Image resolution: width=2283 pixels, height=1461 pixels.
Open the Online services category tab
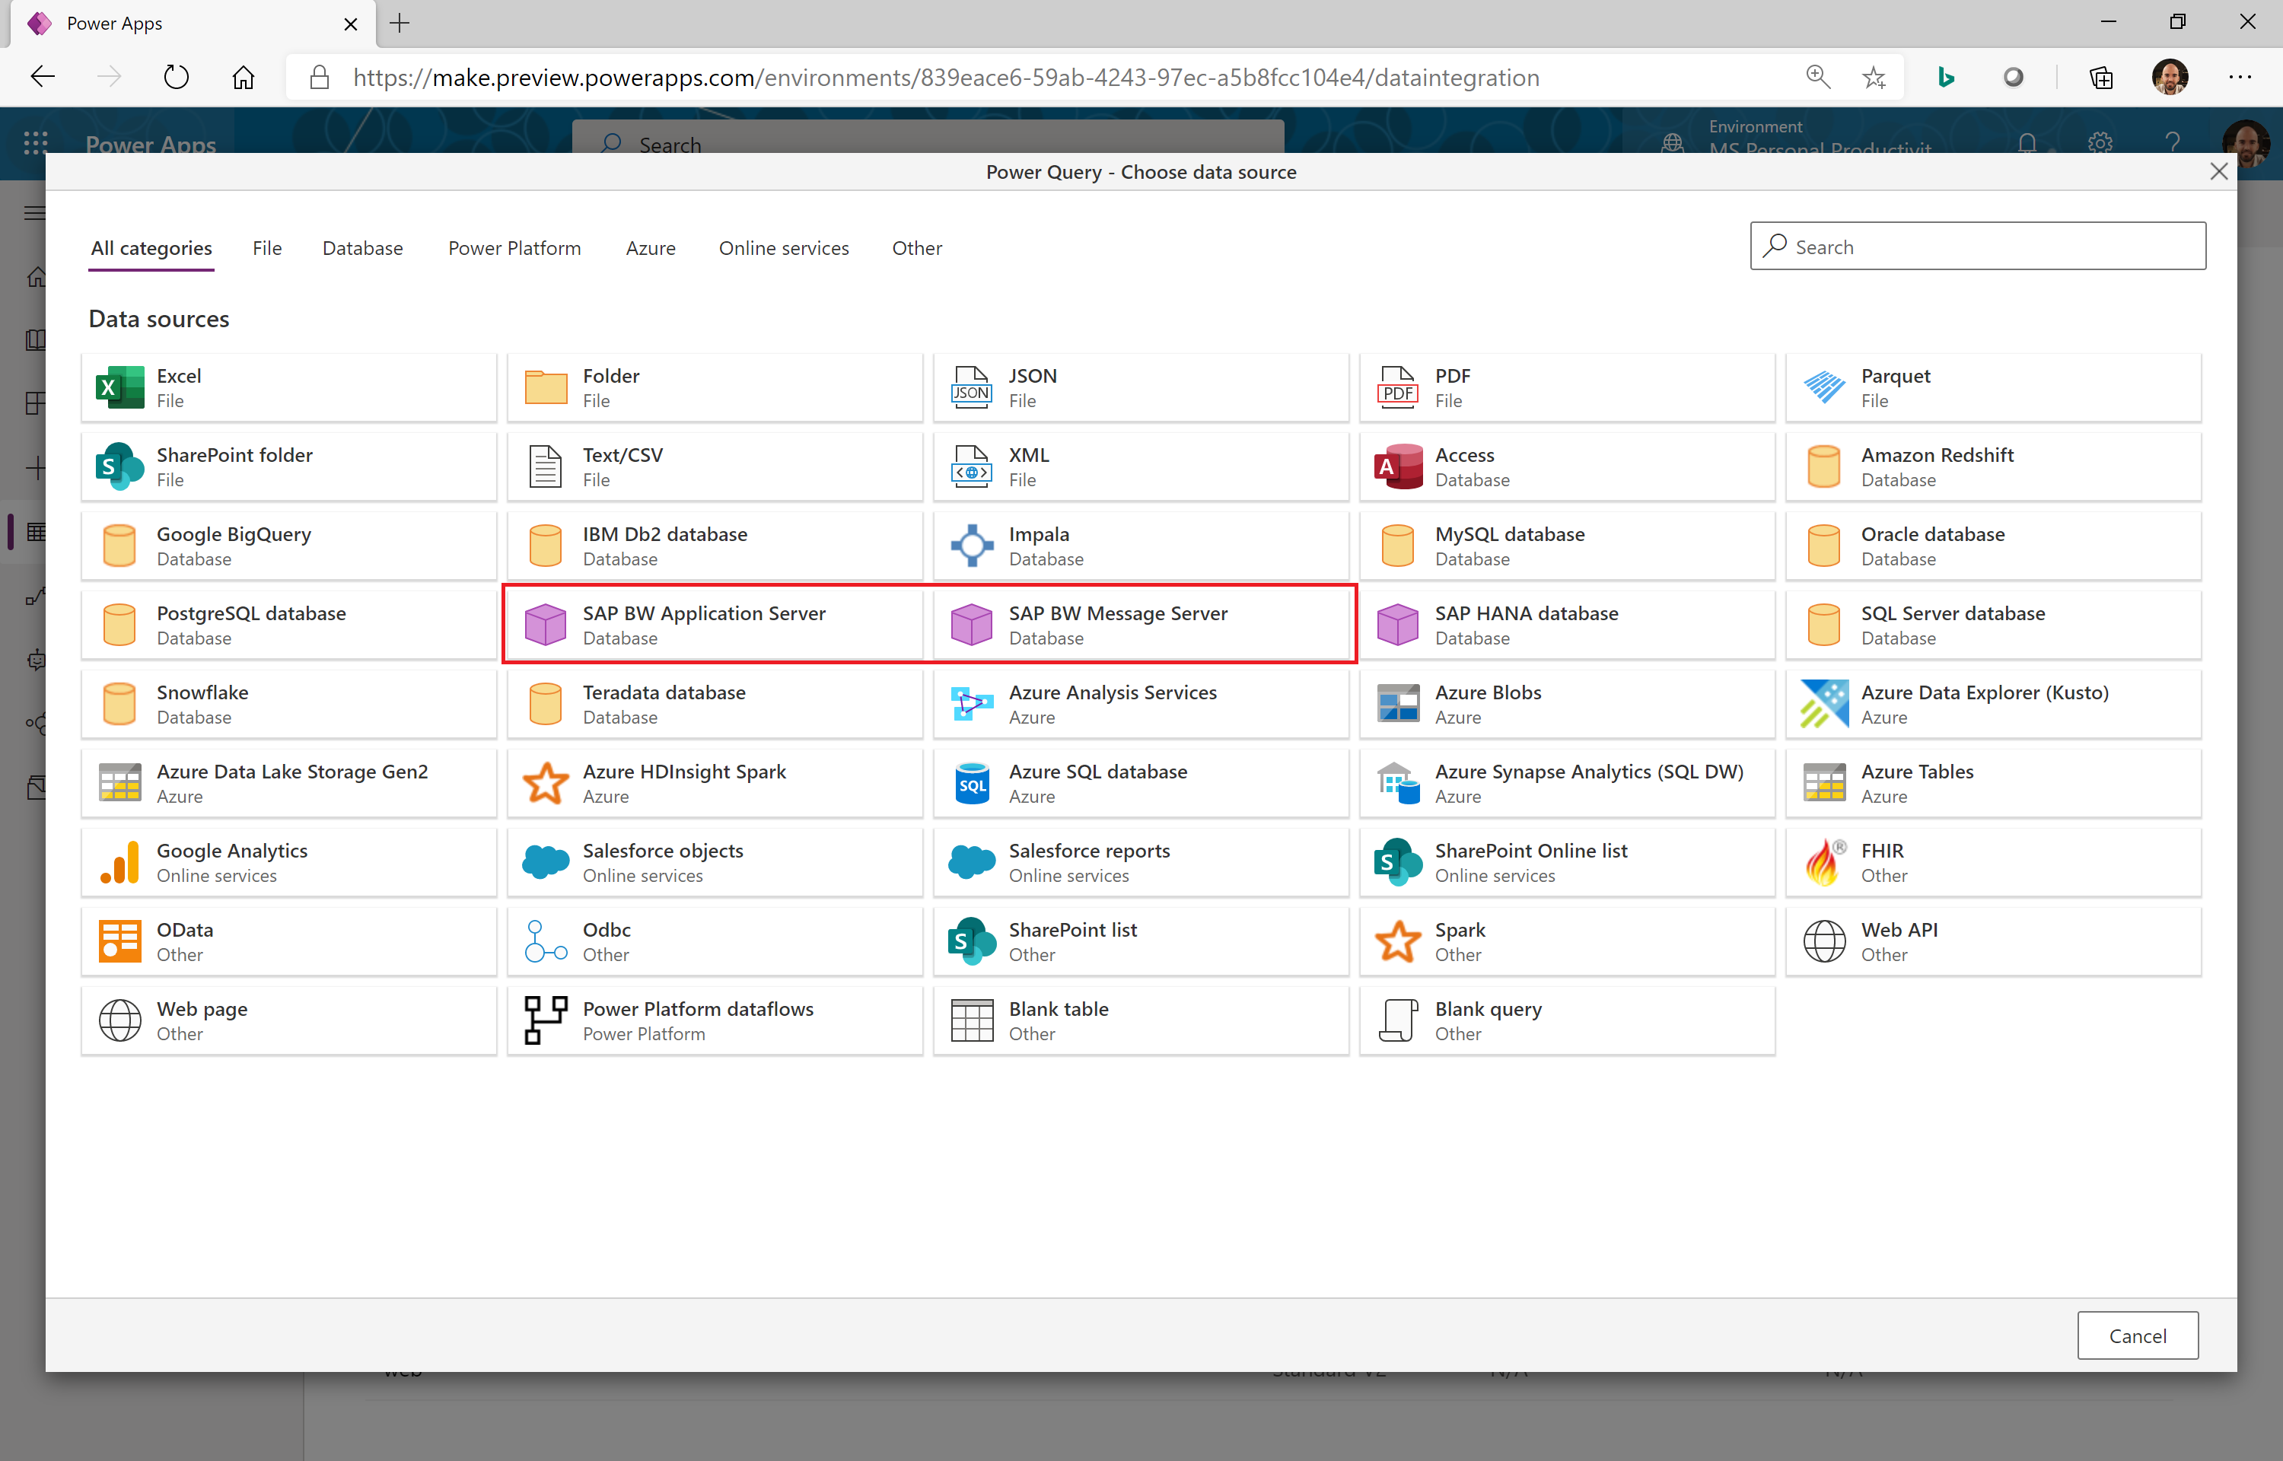tap(783, 249)
